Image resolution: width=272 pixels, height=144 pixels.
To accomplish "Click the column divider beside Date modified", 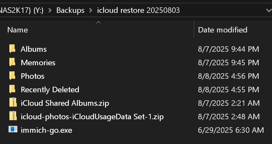I will [x=194, y=29].
